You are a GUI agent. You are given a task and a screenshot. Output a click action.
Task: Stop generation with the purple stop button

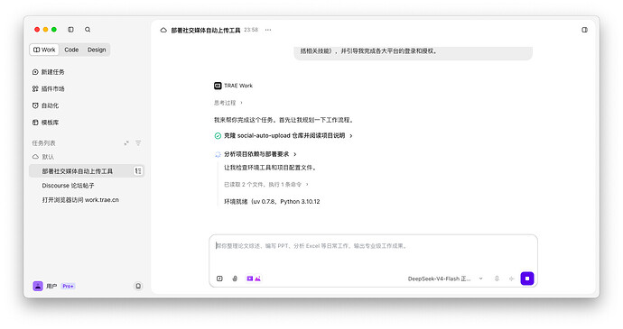[x=527, y=279]
